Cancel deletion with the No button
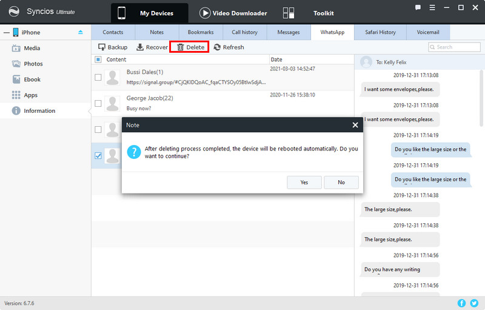The image size is (485, 310). pos(341,182)
